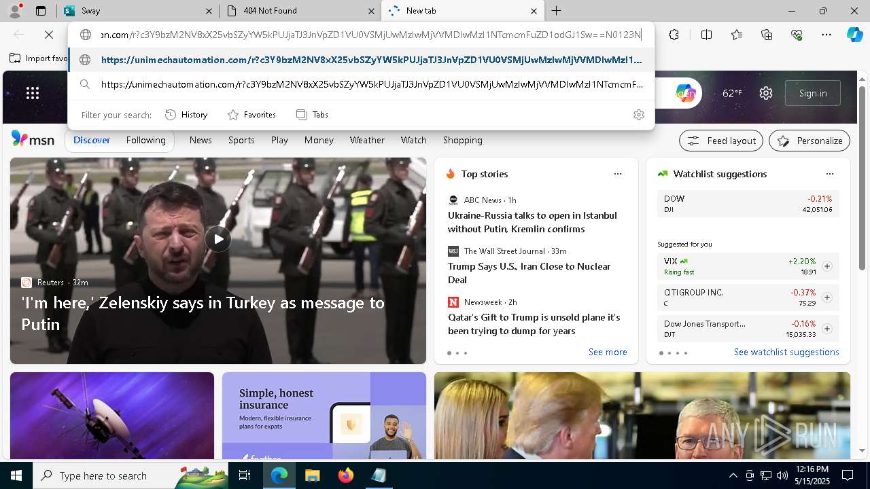This screenshot has height=489, width=870.
Task: Filter search by Tabs
Action: click(x=313, y=115)
